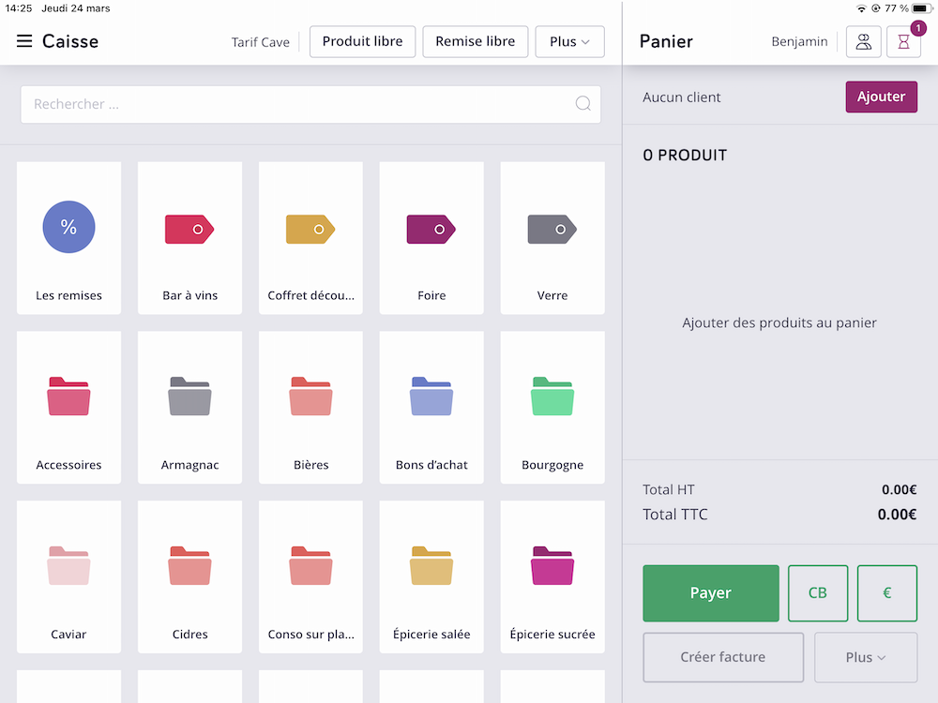Viewport: 938px width, 703px height.
Task: Click the Produit libre button
Action: tap(362, 42)
